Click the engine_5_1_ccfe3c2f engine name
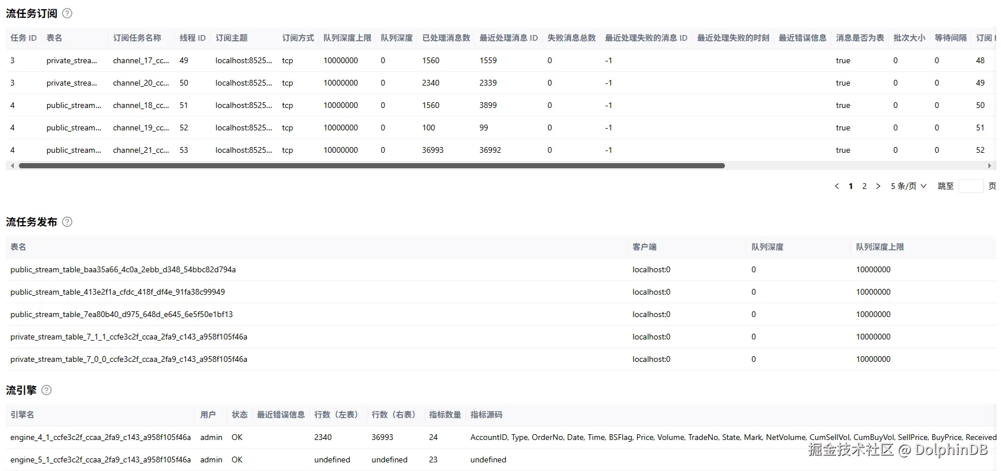This screenshot has width=1001, height=471. click(x=100, y=460)
